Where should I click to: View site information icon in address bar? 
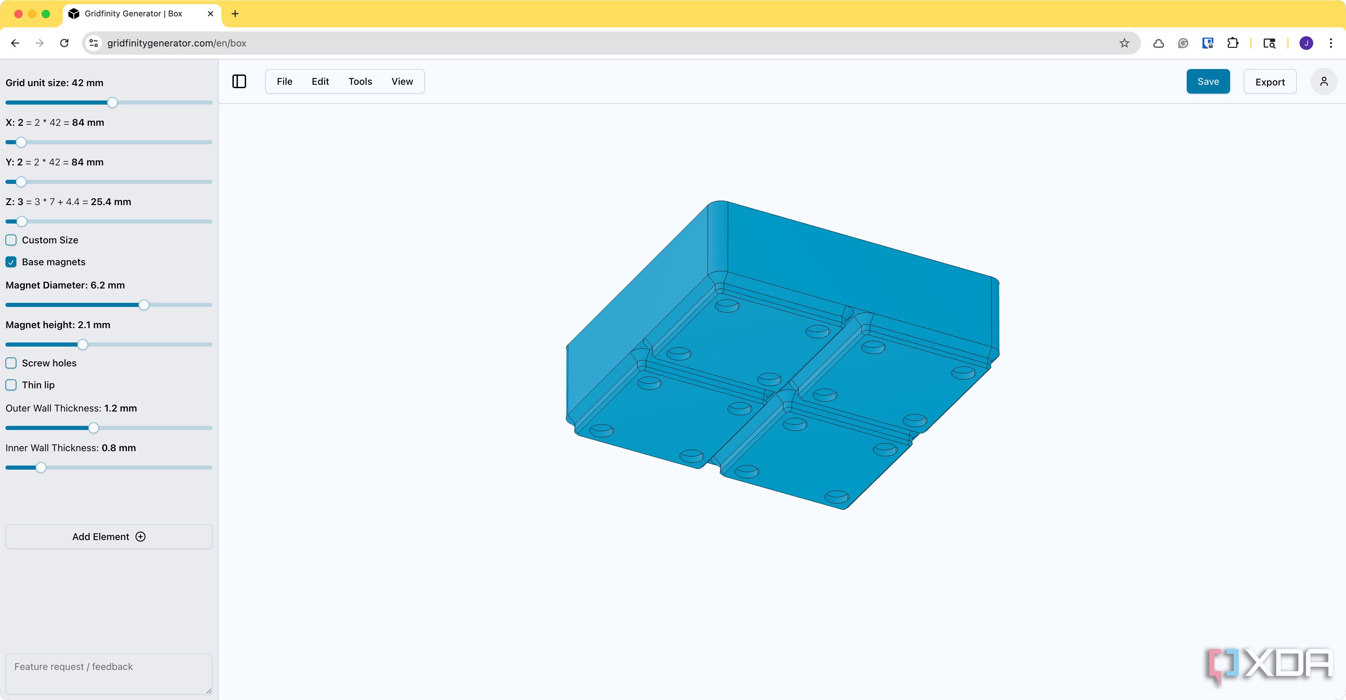94,43
